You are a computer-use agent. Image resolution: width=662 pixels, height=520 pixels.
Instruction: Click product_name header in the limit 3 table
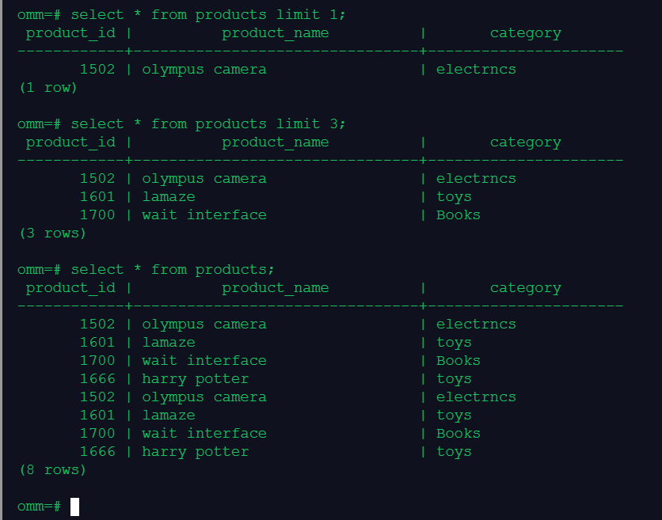click(x=275, y=142)
